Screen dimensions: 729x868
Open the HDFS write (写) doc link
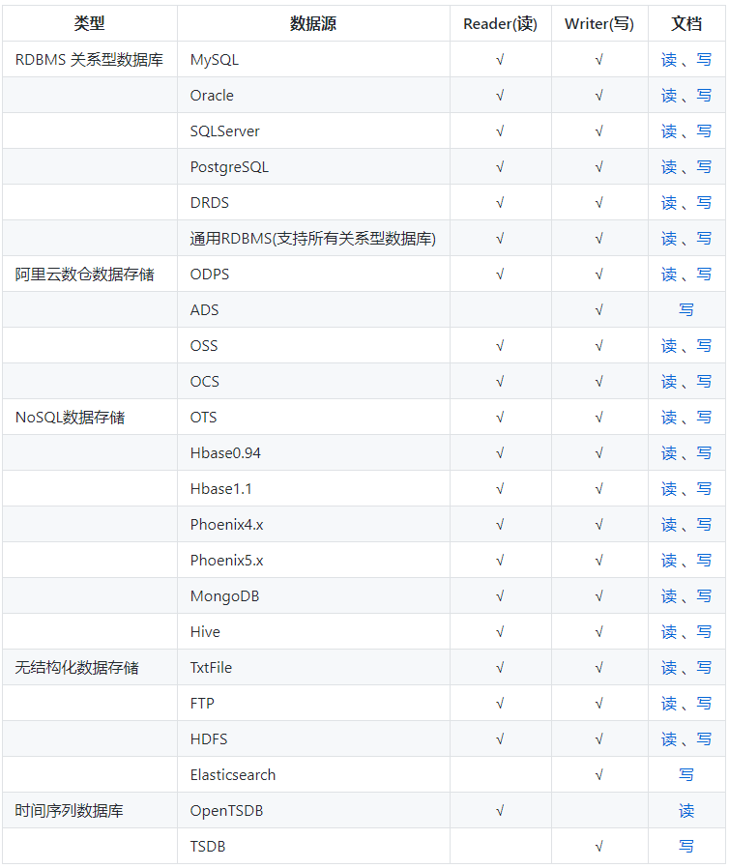(704, 739)
